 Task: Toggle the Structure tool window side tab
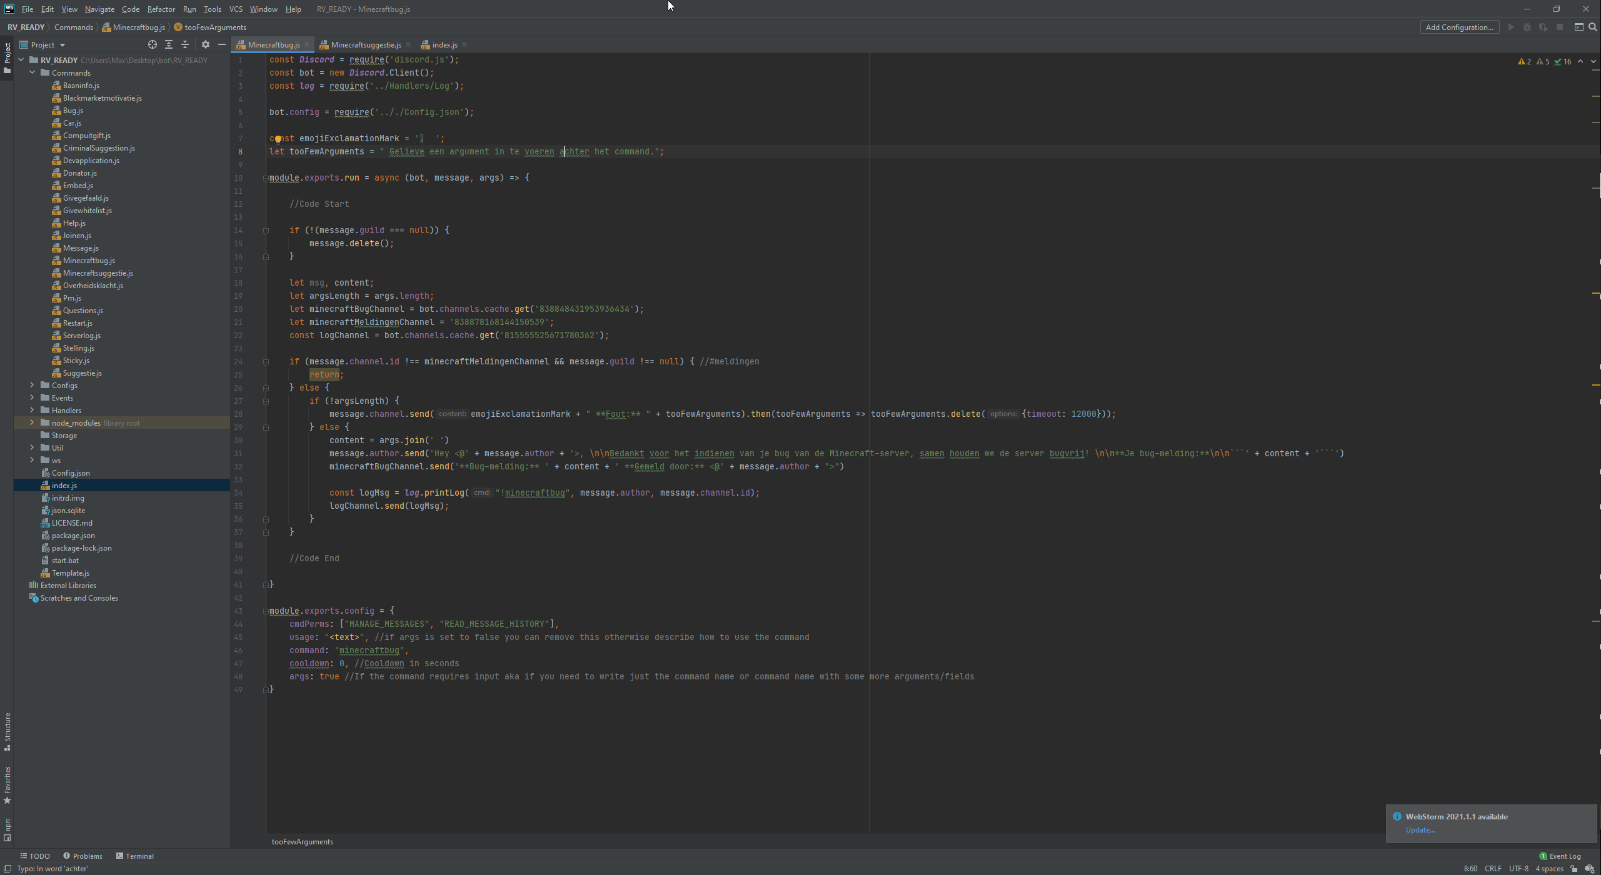tap(7, 731)
